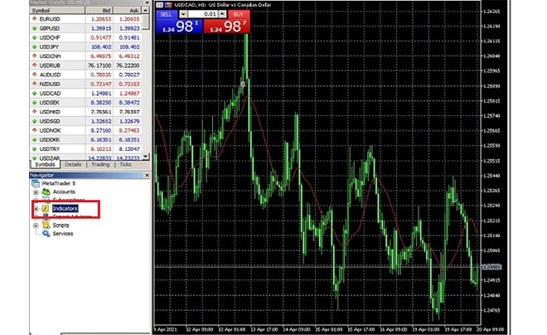Click the Services gear icon in Navigator
The image size is (547, 335).
46,234
